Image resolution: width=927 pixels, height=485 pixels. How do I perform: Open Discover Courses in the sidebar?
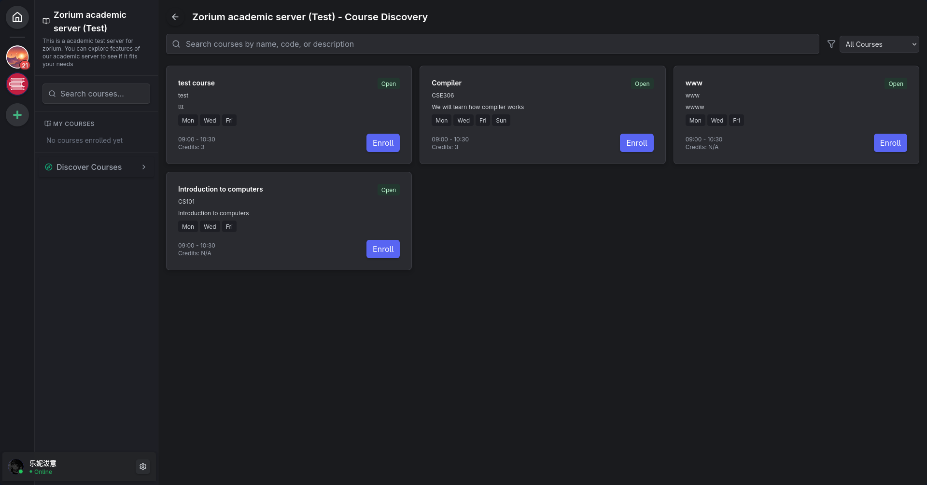tap(89, 167)
